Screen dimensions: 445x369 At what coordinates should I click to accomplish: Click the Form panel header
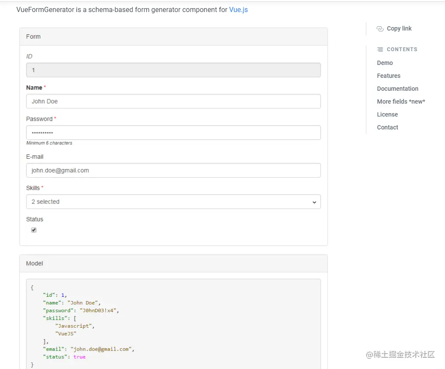[x=173, y=37]
